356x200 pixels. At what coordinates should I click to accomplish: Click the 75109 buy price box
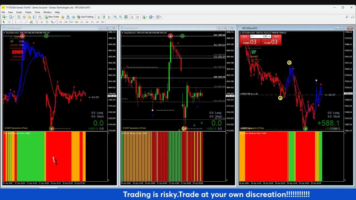(x=271, y=42)
